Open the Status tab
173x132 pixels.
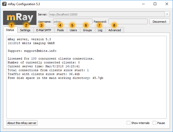click(x=10, y=30)
